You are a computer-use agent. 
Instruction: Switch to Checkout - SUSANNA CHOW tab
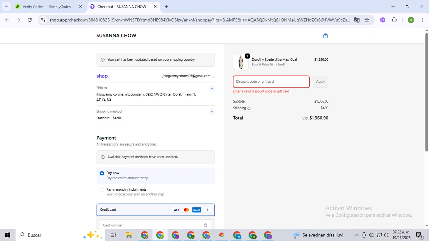coord(124,7)
